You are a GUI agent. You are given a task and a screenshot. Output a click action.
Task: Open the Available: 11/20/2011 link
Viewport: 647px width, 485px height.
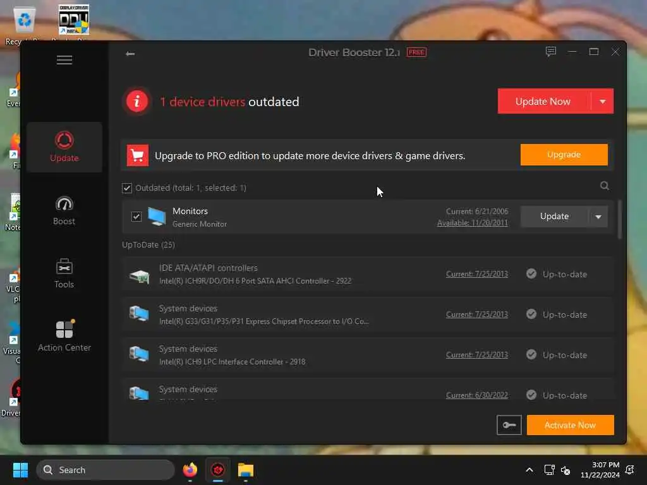pyautogui.click(x=473, y=223)
